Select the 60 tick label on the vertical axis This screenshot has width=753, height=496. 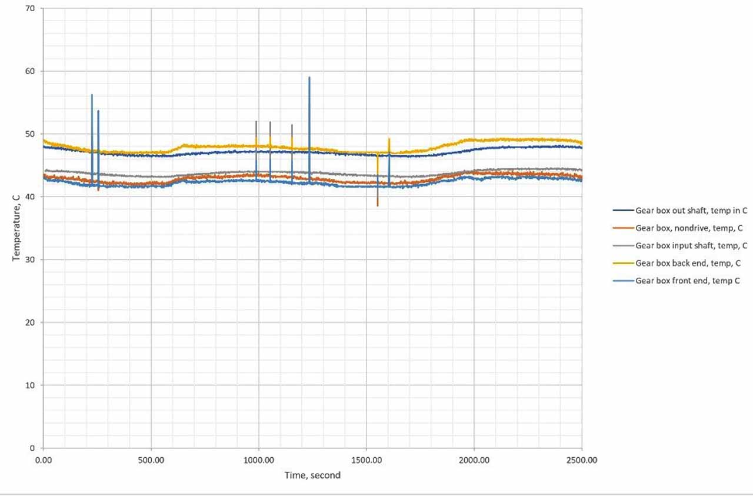(31, 71)
